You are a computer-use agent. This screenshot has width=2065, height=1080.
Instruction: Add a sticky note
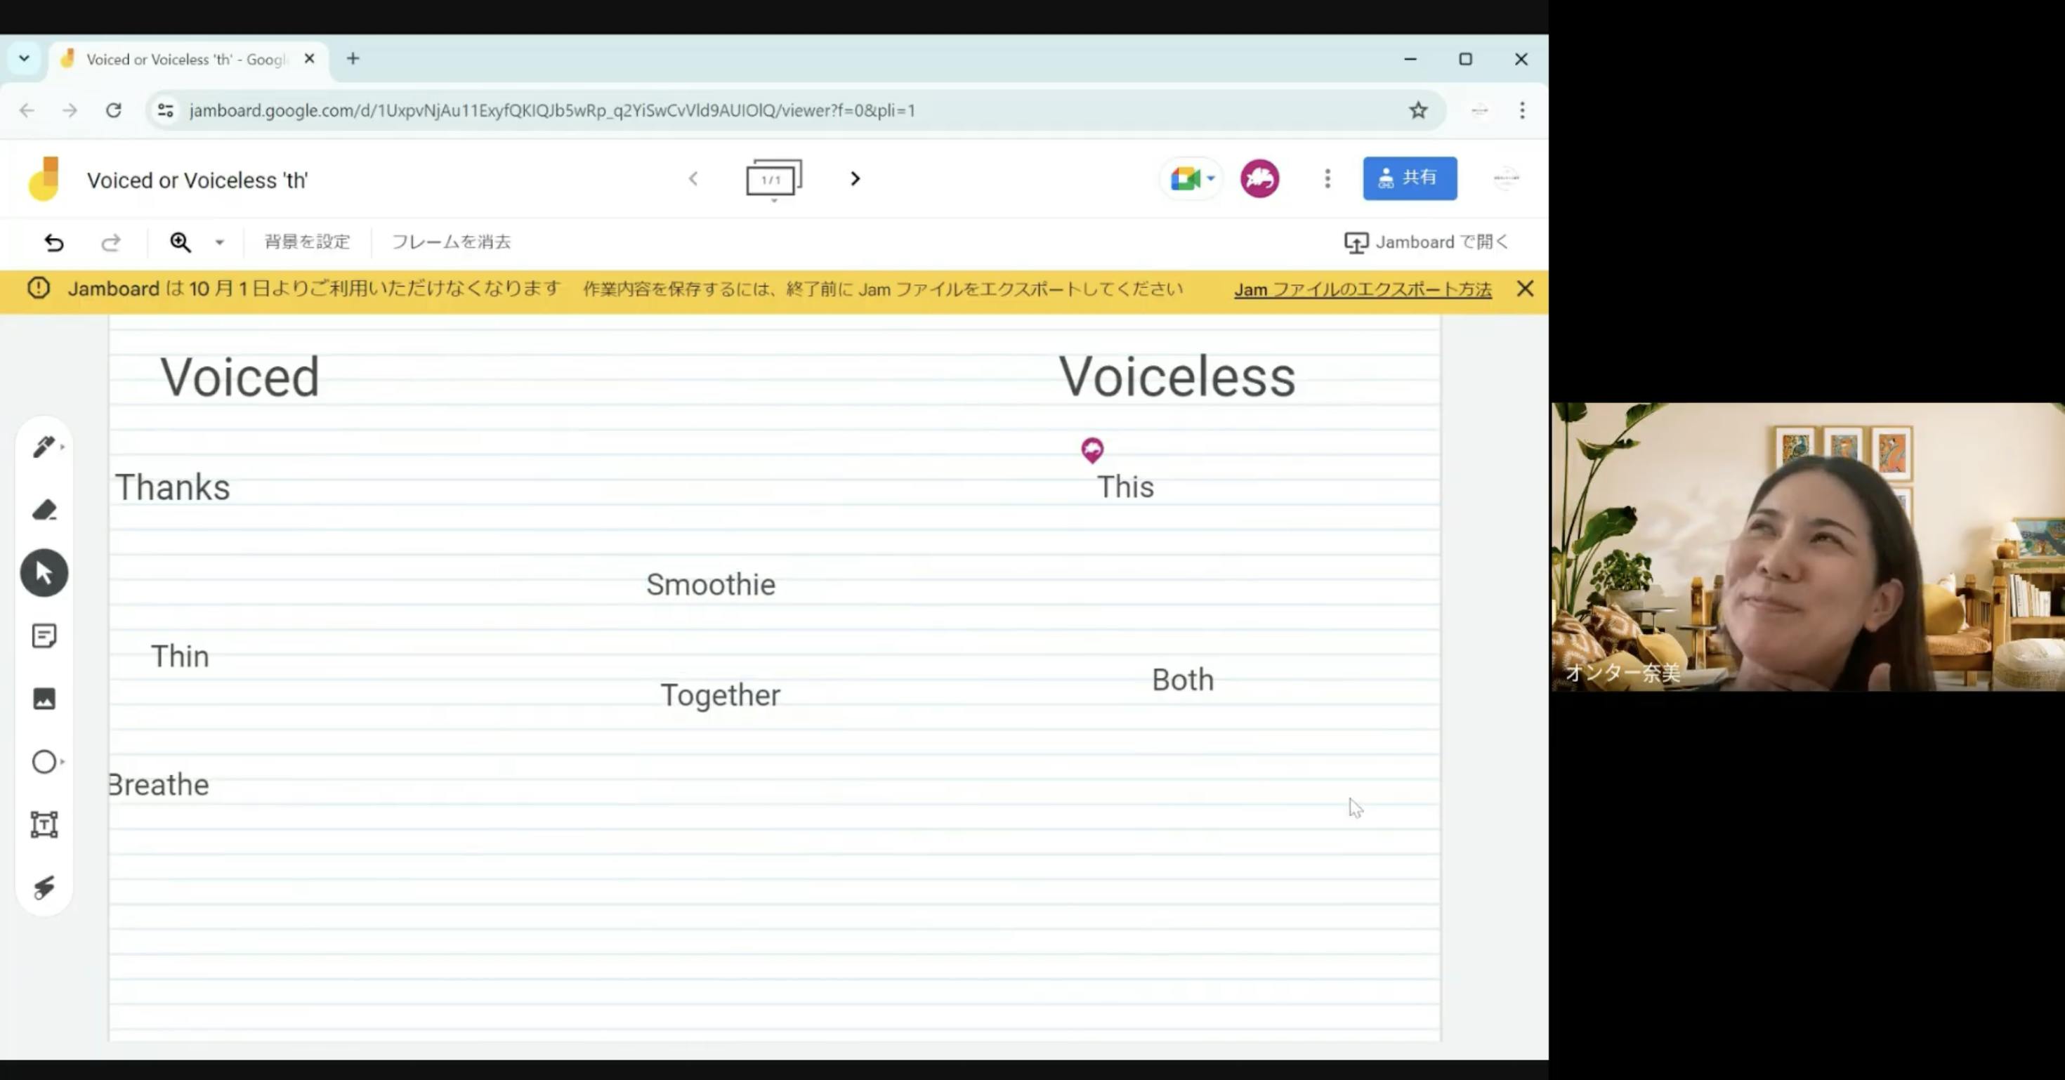44,636
